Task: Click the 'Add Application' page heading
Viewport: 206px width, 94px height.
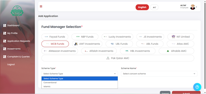Action: 48,16
